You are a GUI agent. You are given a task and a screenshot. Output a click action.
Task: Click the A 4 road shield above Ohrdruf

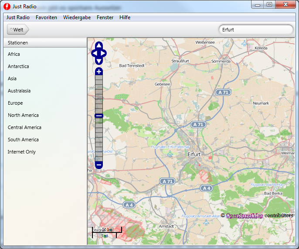click(x=129, y=205)
